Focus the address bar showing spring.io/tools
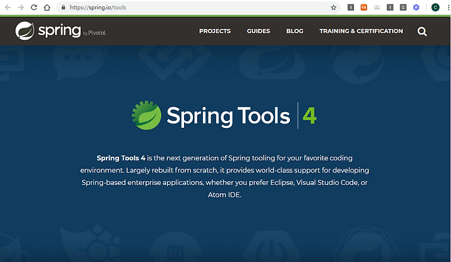 click(199, 8)
